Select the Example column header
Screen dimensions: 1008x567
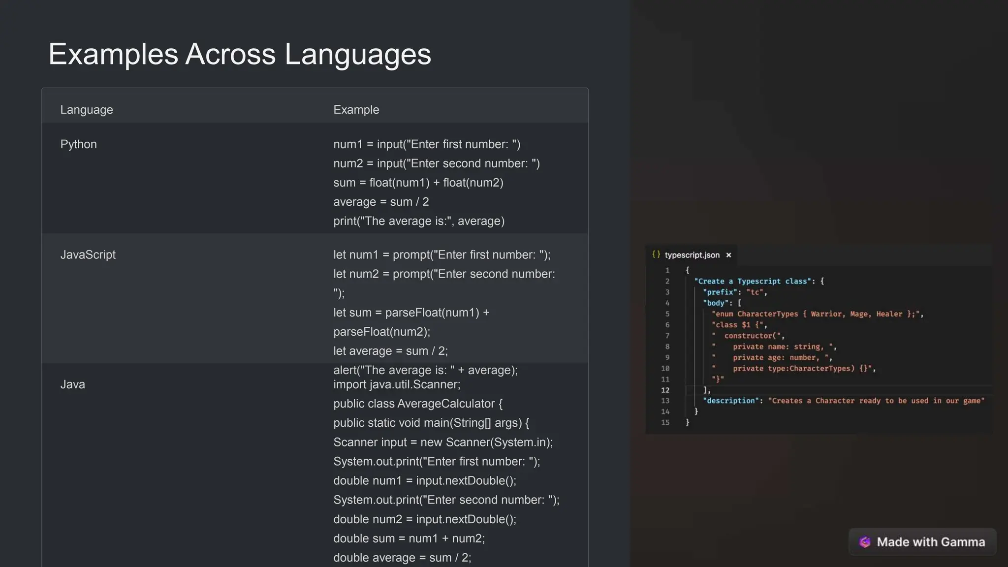tap(356, 110)
